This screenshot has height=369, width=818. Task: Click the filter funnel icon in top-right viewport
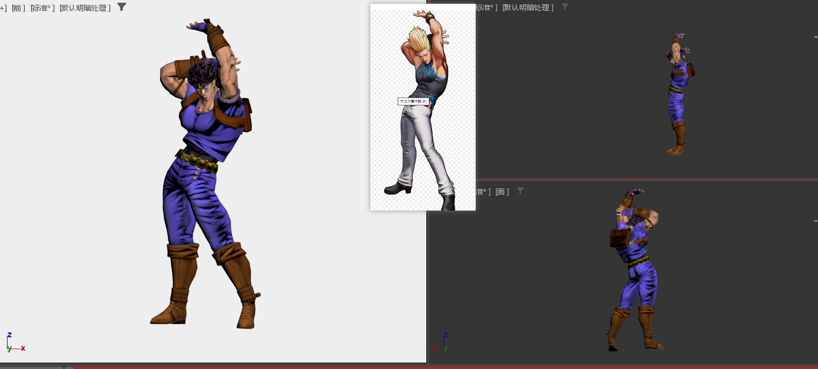pos(564,7)
